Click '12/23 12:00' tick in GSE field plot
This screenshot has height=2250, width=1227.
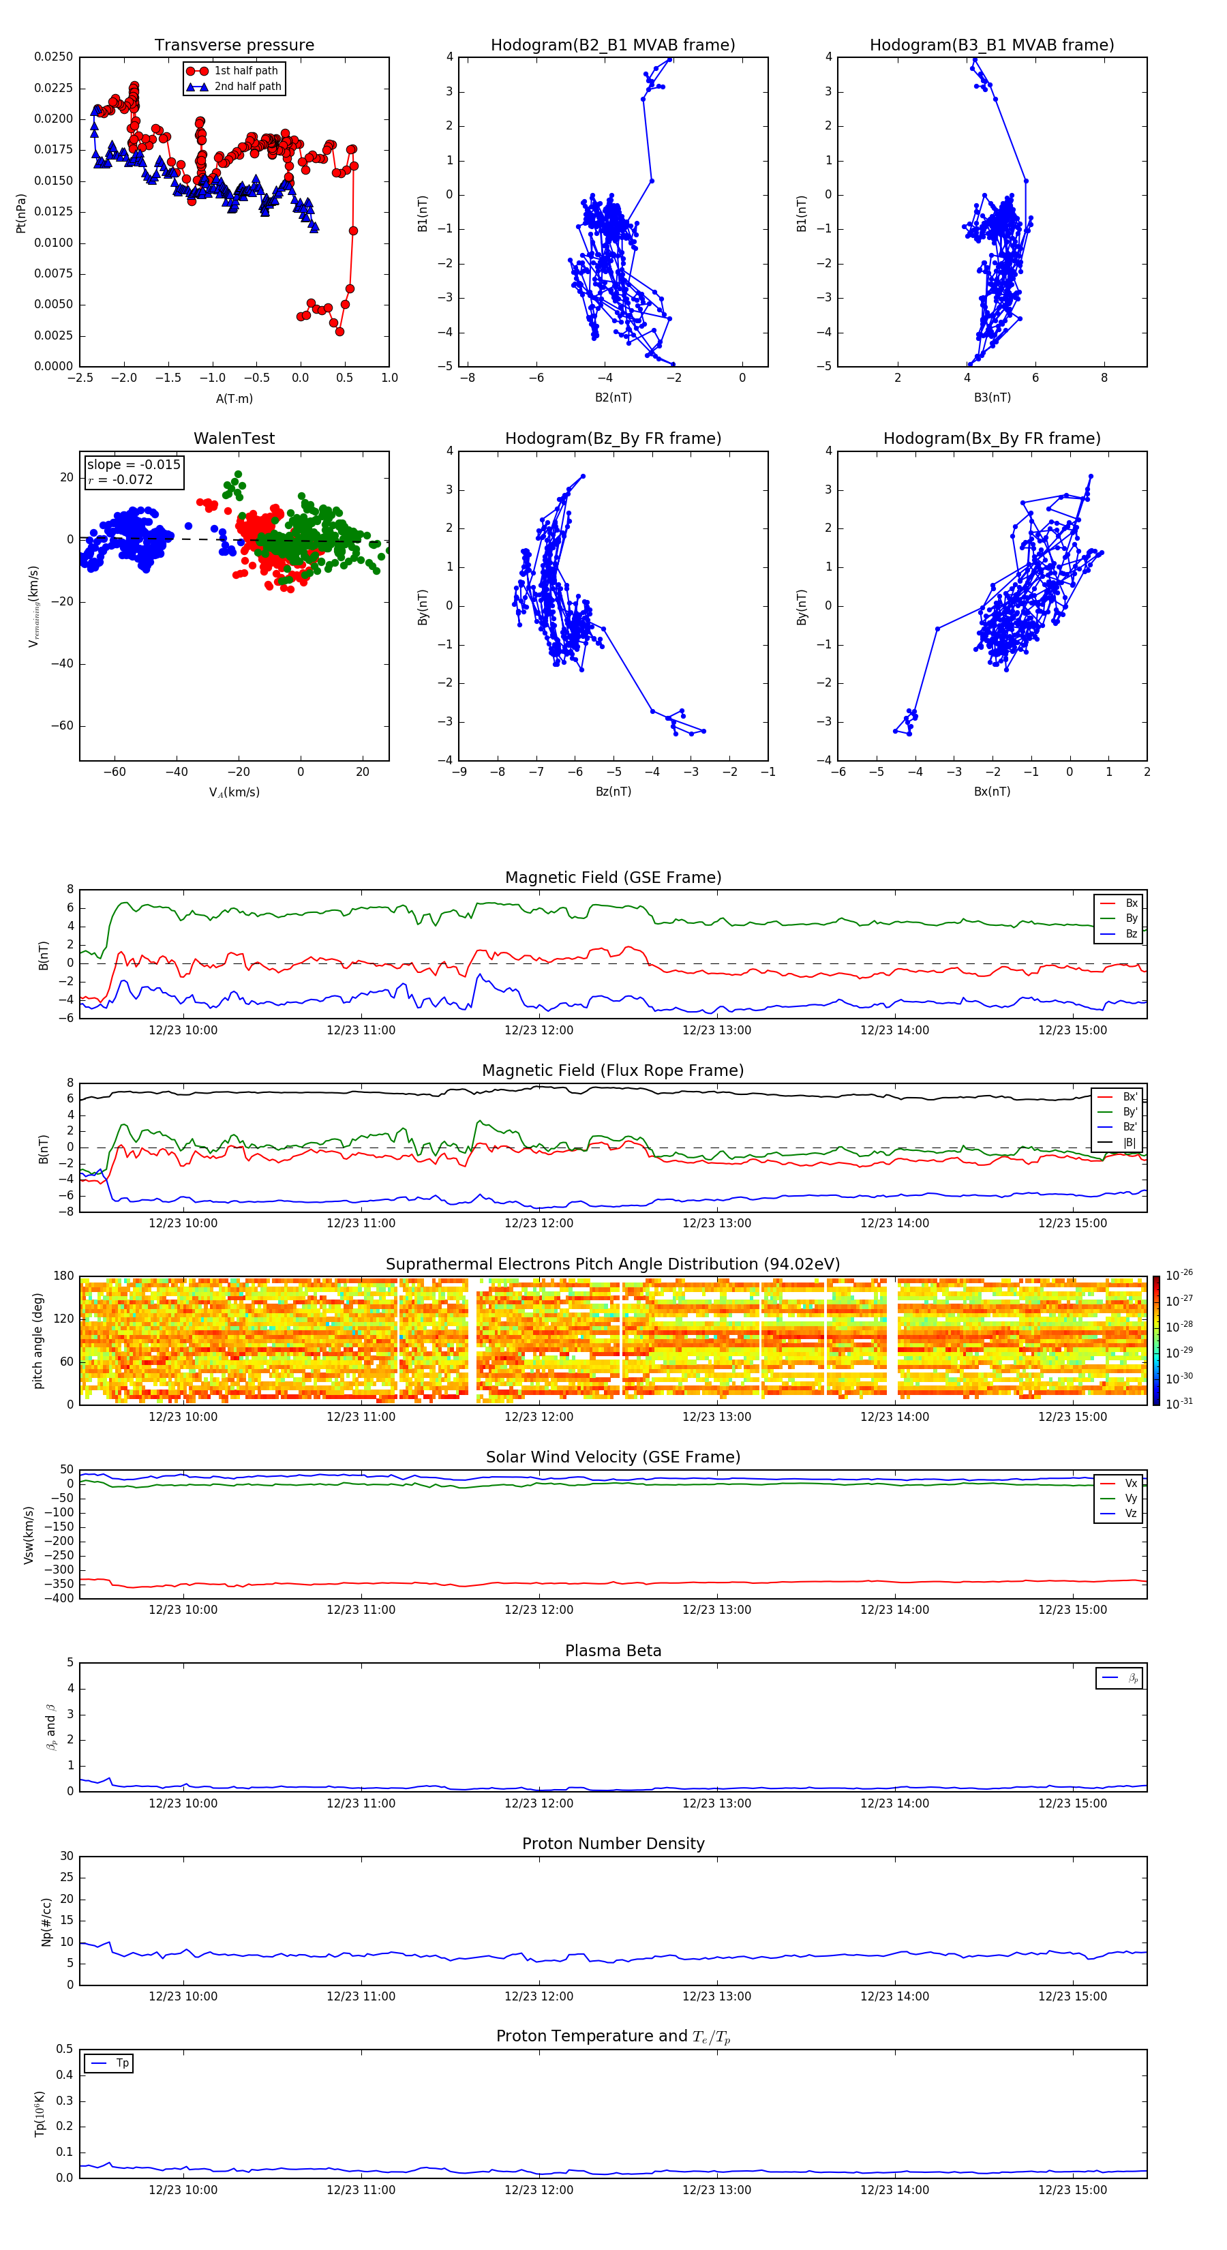539,1030
